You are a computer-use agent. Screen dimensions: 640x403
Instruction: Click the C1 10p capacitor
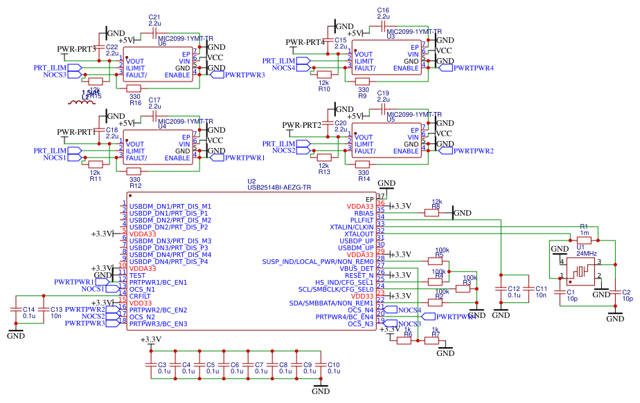click(x=560, y=292)
